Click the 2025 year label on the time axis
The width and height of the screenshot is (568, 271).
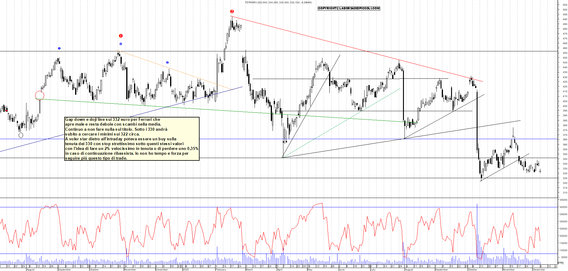click(x=185, y=269)
